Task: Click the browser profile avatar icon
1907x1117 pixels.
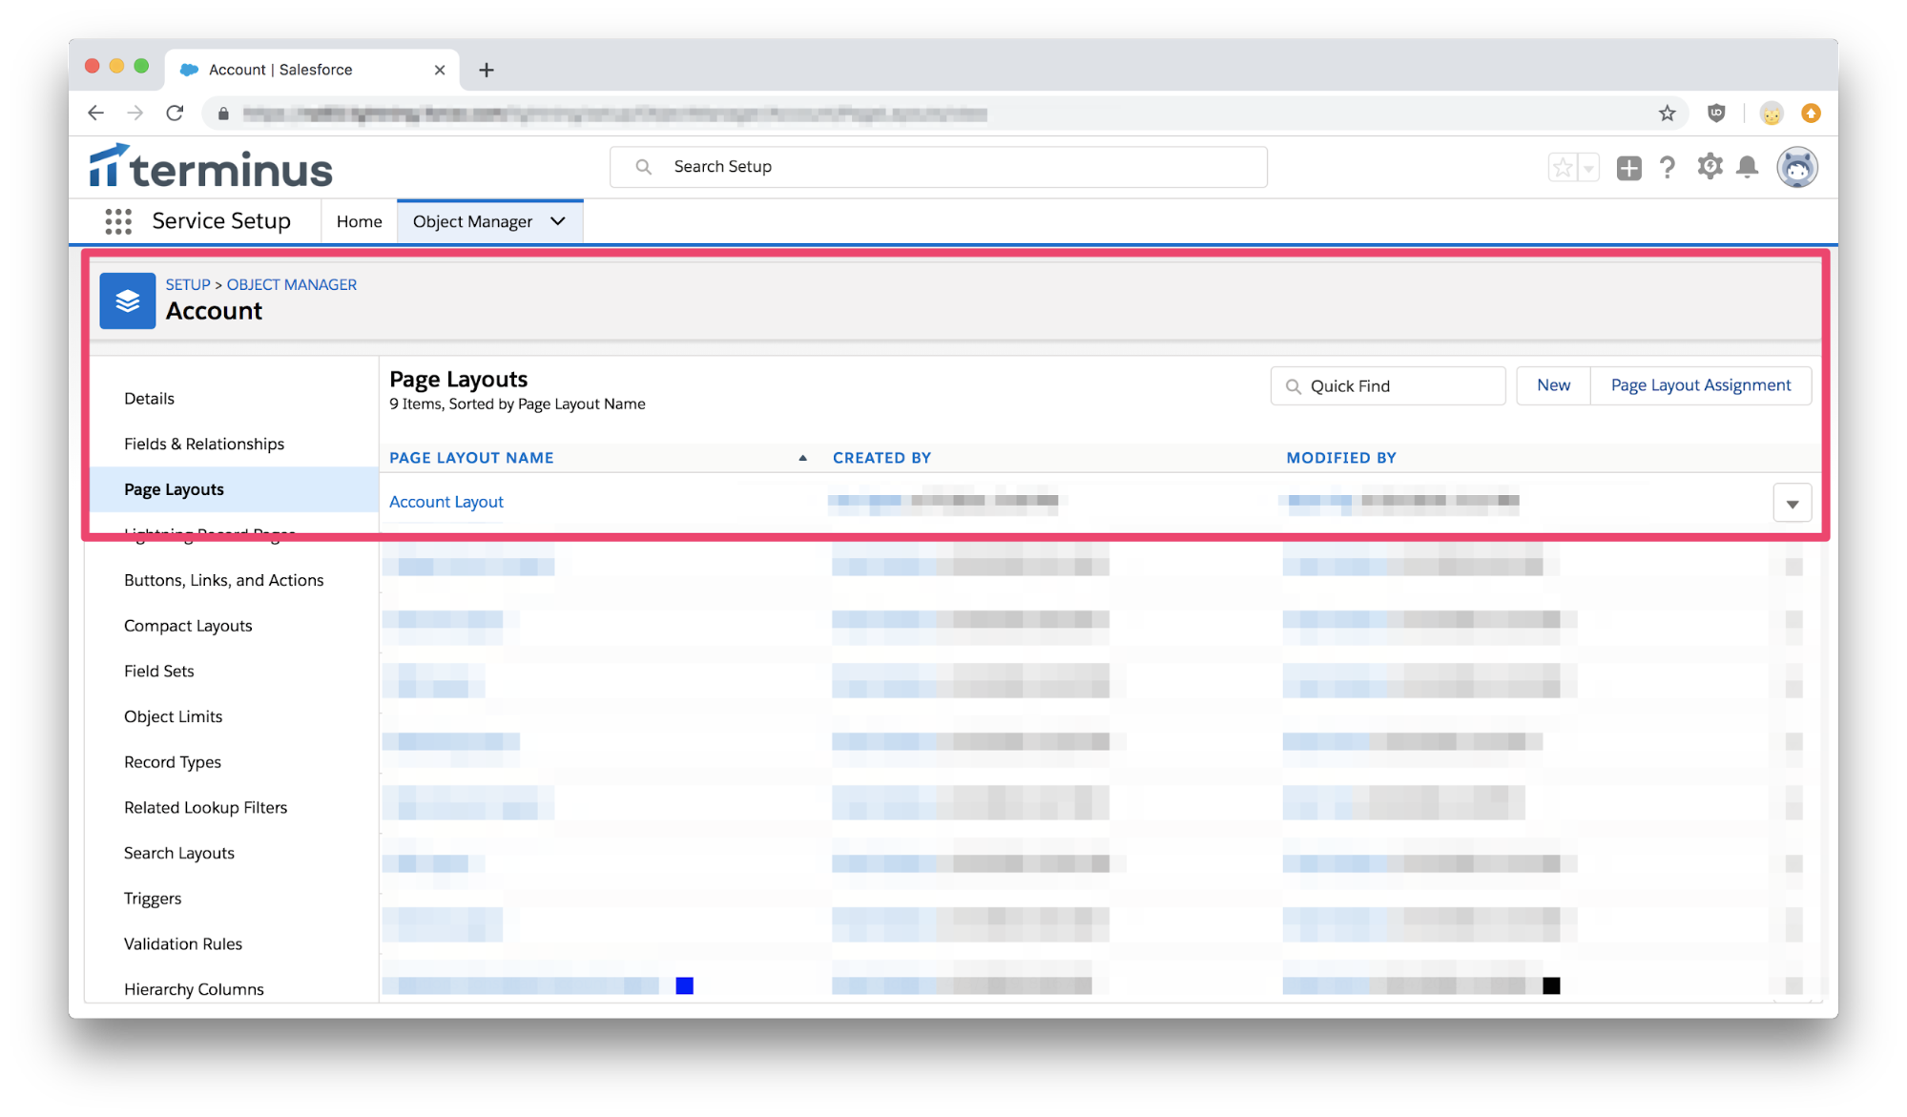Action: pyautogui.click(x=1772, y=114)
